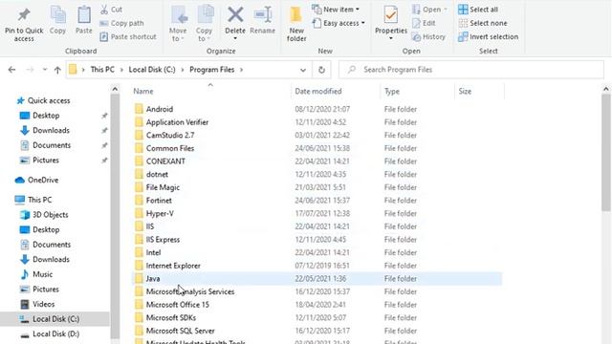This screenshot has width=612, height=344.
Task: Select This PC in sidebar
Action: 33,200
